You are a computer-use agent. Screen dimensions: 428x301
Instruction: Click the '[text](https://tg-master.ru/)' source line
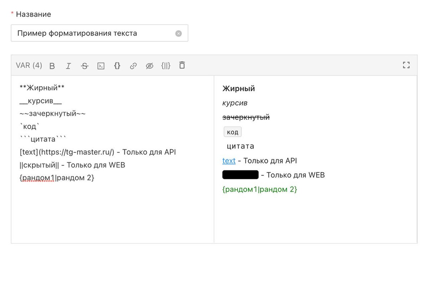pos(98,152)
